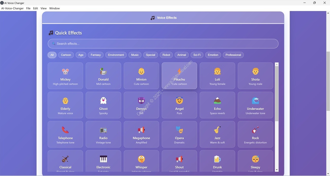
Task: Filter effects by Professional category
Action: point(233,55)
